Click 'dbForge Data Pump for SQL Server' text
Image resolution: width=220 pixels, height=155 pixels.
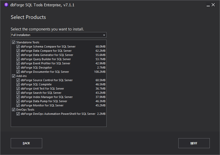click(x=44, y=101)
